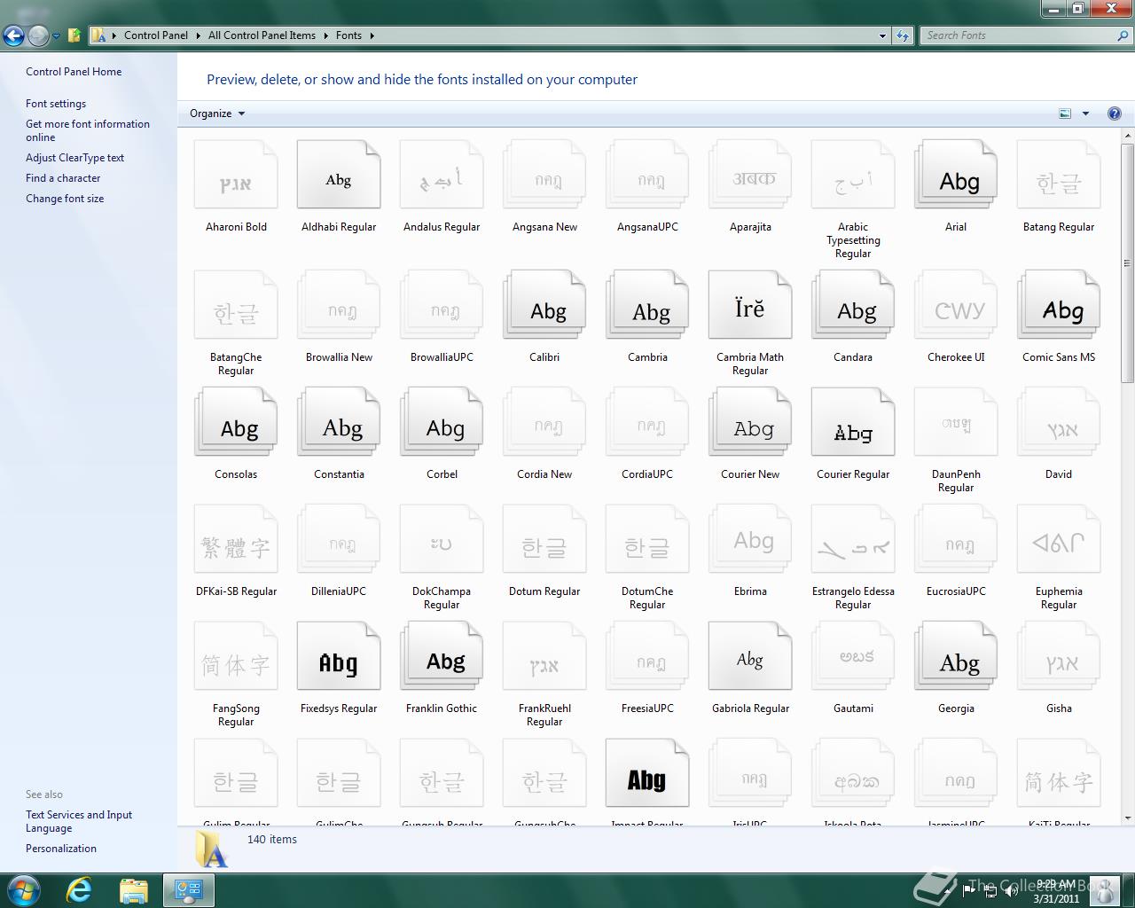
Task: Expand the arrow after All Control Panel Items
Action: tap(325, 35)
